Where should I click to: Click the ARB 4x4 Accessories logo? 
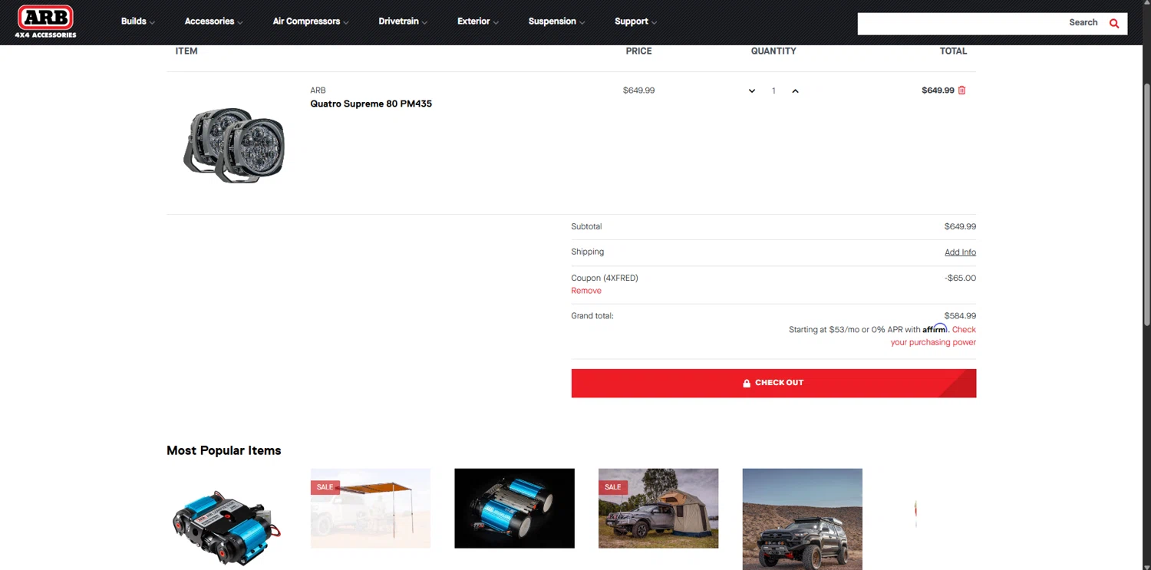(46, 21)
